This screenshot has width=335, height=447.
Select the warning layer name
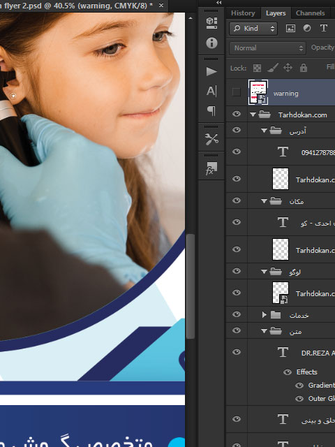click(285, 94)
